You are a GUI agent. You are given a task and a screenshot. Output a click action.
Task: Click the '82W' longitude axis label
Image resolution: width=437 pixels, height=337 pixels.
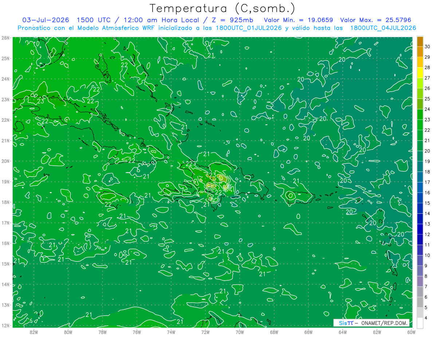coord(34,332)
